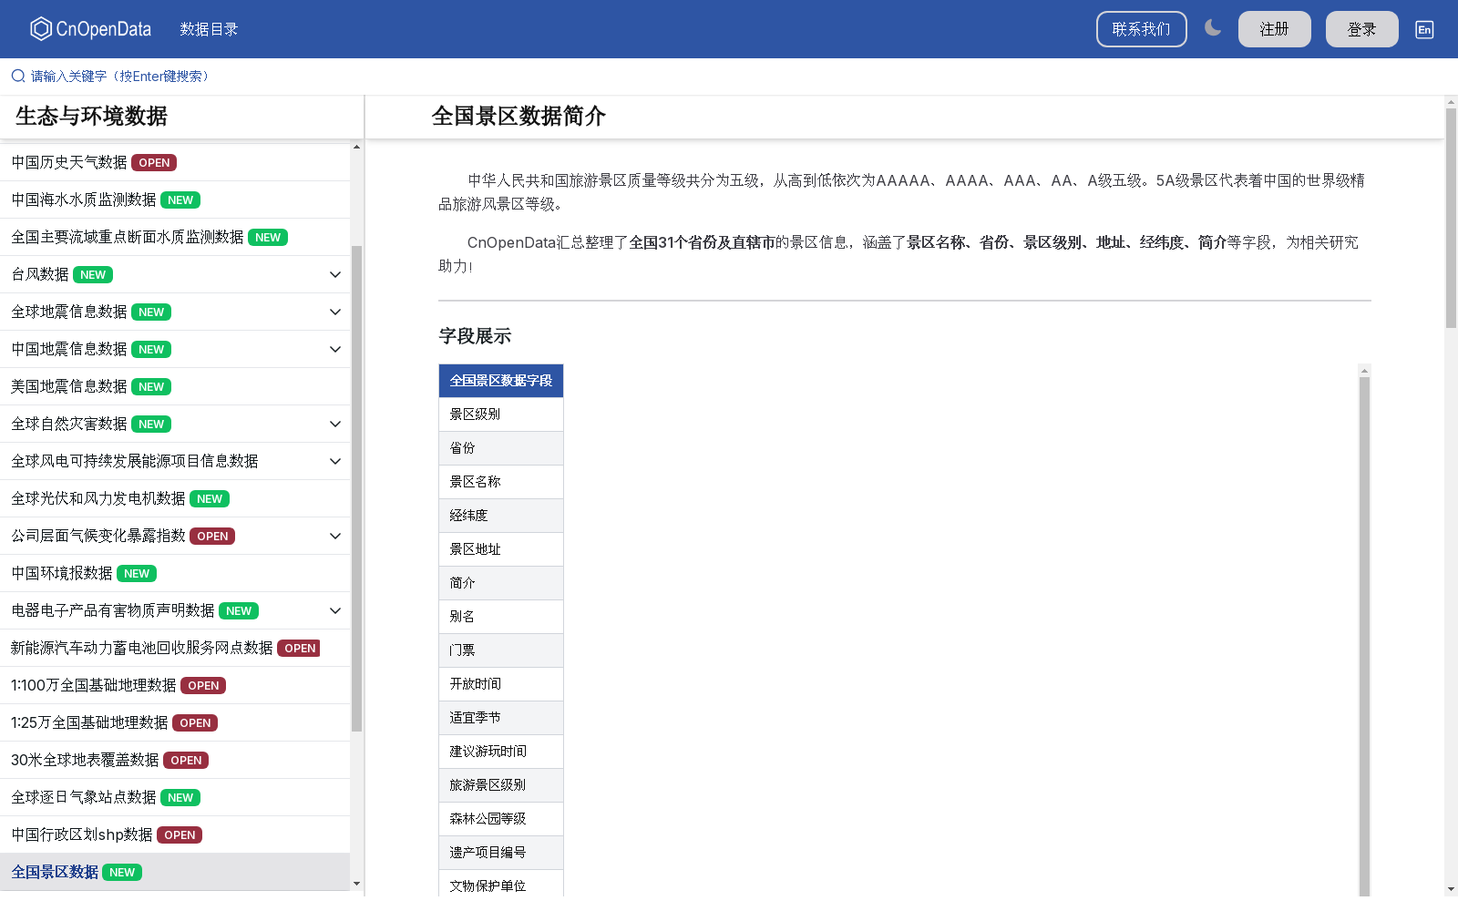Click OPEN badge beside 公司层面气候变化暴露指数

(212, 536)
